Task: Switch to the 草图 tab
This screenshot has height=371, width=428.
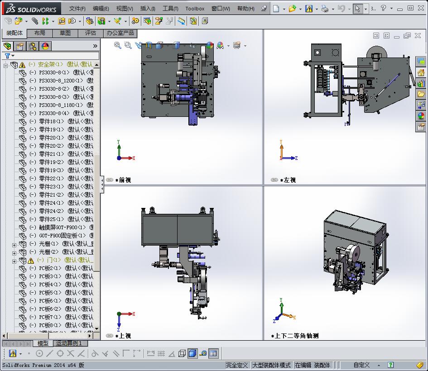Action: tap(65, 33)
